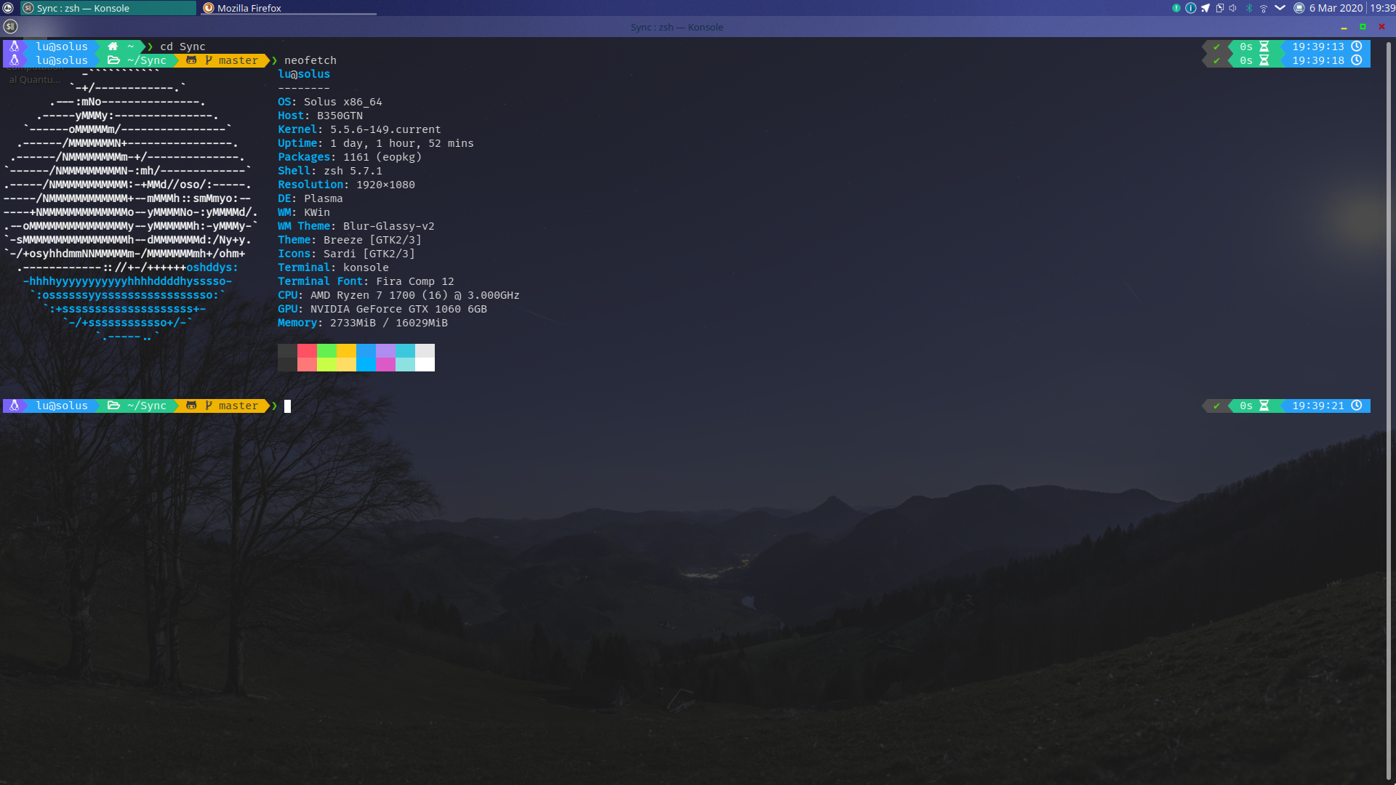The image size is (1396, 785).
Task: Open the blue info tray icon
Action: pos(1191,8)
